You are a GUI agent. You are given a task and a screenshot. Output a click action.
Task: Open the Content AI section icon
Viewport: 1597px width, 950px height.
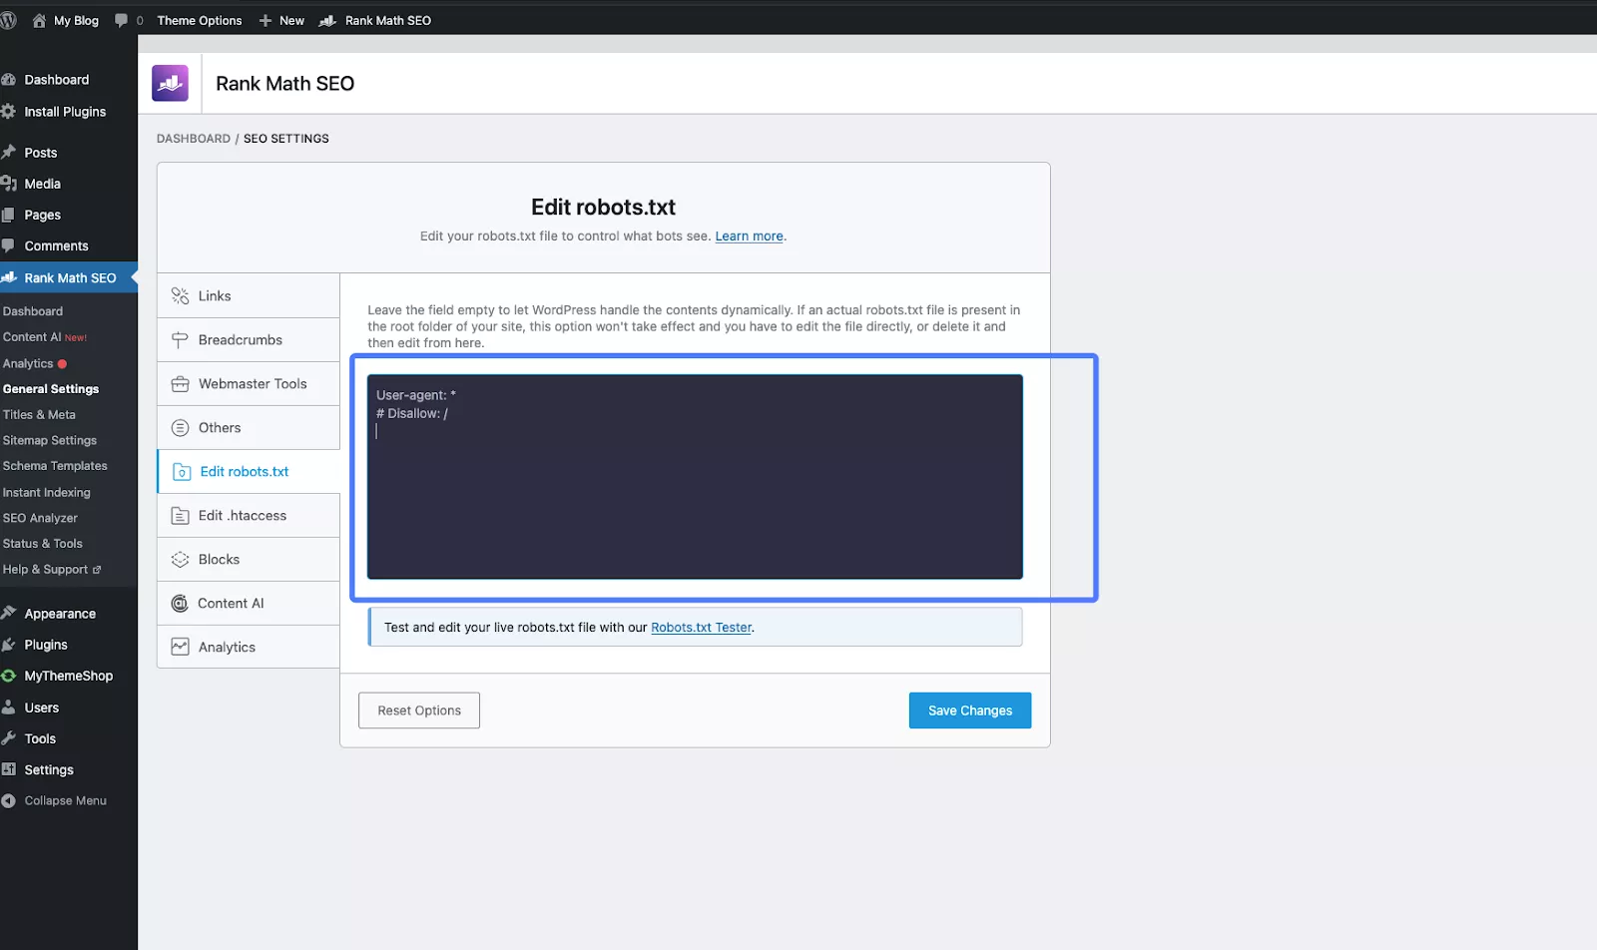[x=181, y=603]
